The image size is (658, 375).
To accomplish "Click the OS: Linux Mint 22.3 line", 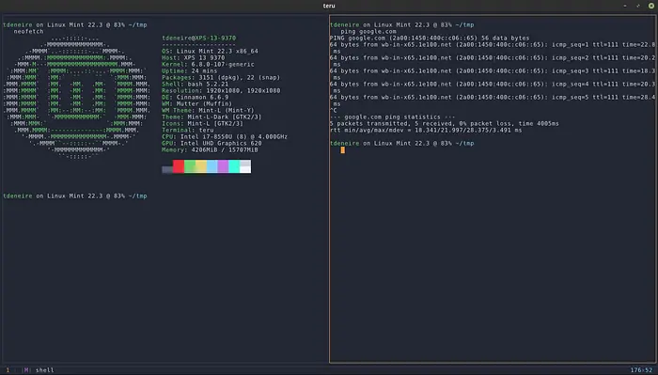I will point(211,51).
